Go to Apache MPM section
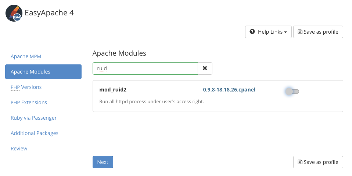This screenshot has width=352, height=176. click(x=26, y=56)
